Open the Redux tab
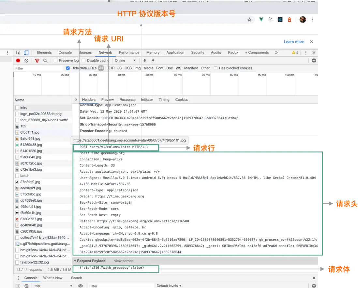The width and height of the screenshot is (358, 288). [x=233, y=52]
